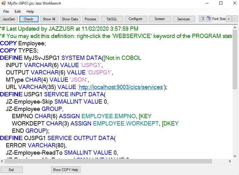Open the http://localhost:9003/cics/services link

point(121,87)
